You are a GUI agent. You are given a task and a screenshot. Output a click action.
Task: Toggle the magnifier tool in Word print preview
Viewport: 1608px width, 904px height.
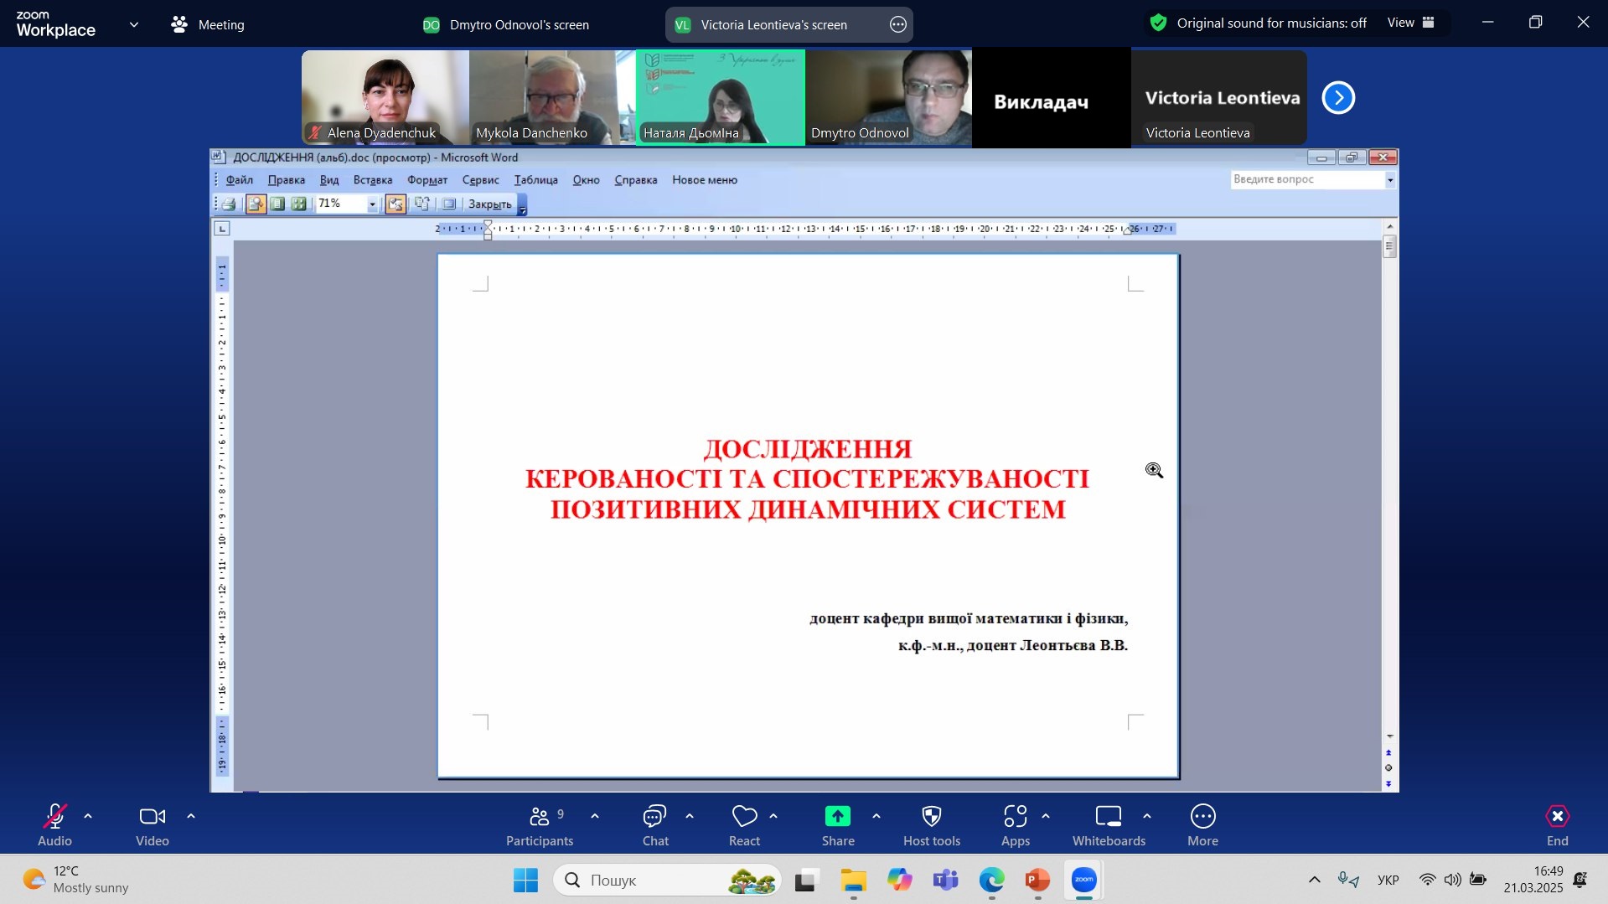pyautogui.click(x=256, y=204)
